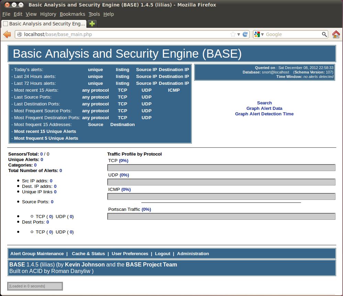Open a new tab with the plus icon

pyautogui.click(x=92, y=24)
